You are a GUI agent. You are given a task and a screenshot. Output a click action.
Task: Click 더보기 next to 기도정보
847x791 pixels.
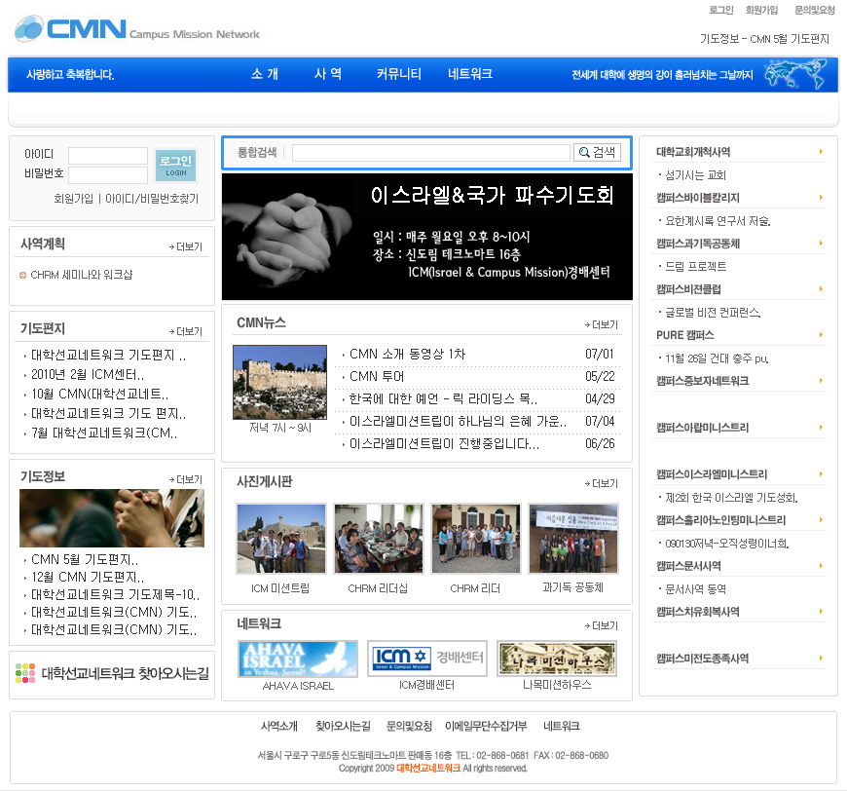click(x=186, y=479)
